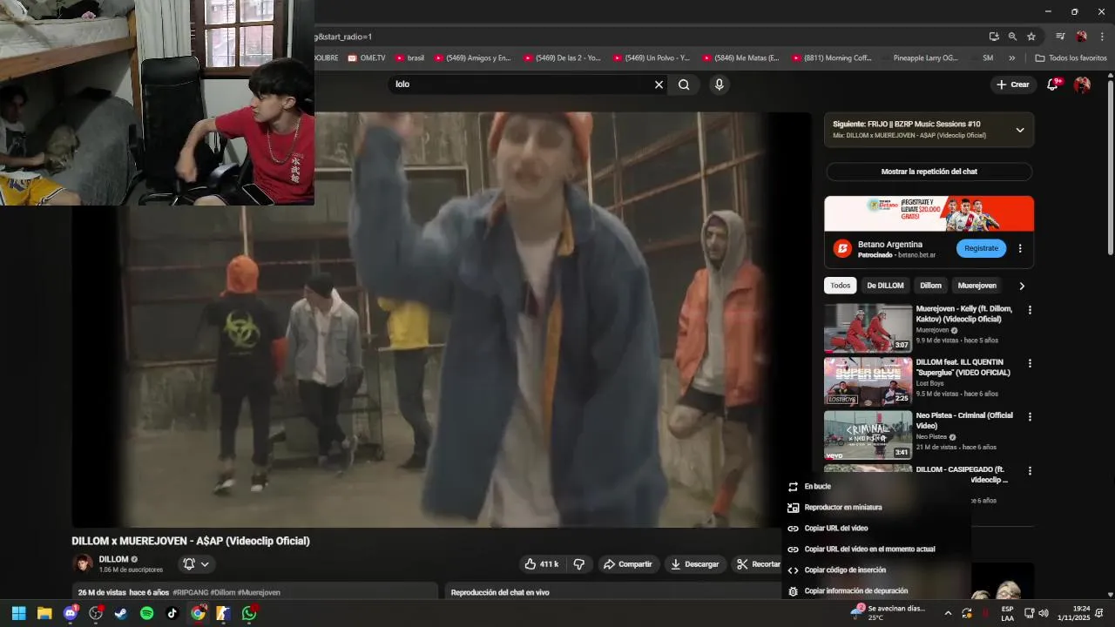The height and width of the screenshot is (627, 1115).
Task: Open Chrome profile avatar in toolbar
Action: tap(1081, 37)
